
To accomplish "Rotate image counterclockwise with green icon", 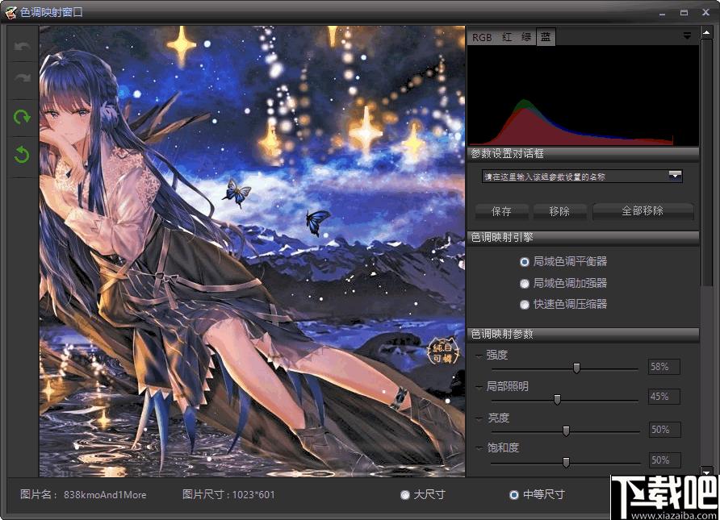I will (22, 155).
